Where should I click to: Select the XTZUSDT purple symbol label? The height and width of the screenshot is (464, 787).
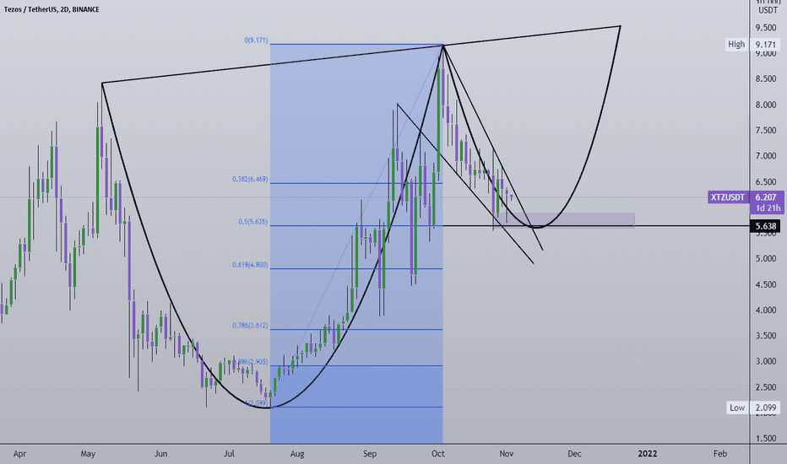(x=728, y=197)
